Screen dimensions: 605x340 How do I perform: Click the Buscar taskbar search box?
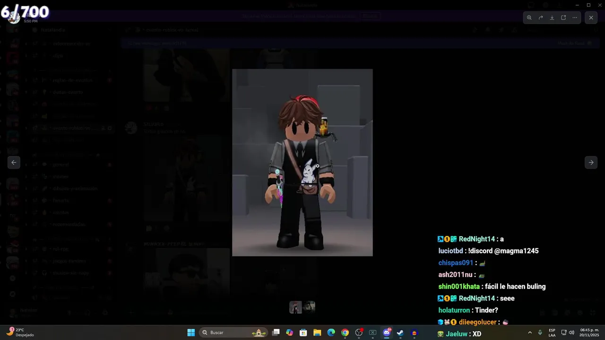233,332
